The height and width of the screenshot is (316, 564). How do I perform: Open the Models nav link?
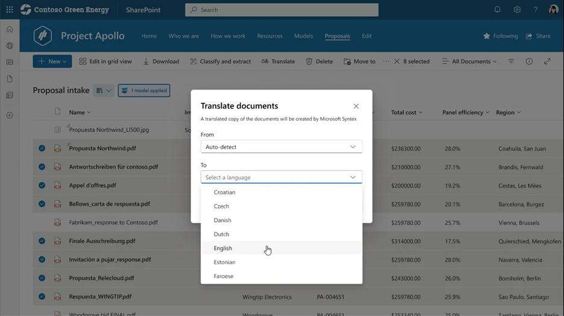[x=303, y=36]
